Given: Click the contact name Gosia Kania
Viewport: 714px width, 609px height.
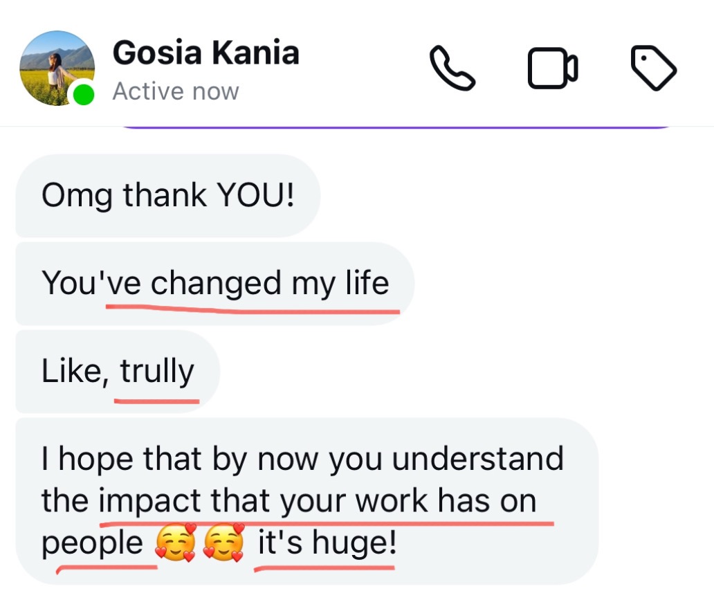Looking at the screenshot, I should (x=205, y=53).
